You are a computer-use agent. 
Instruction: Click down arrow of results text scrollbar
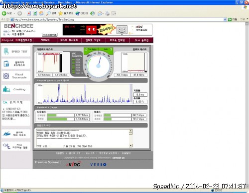130,145
